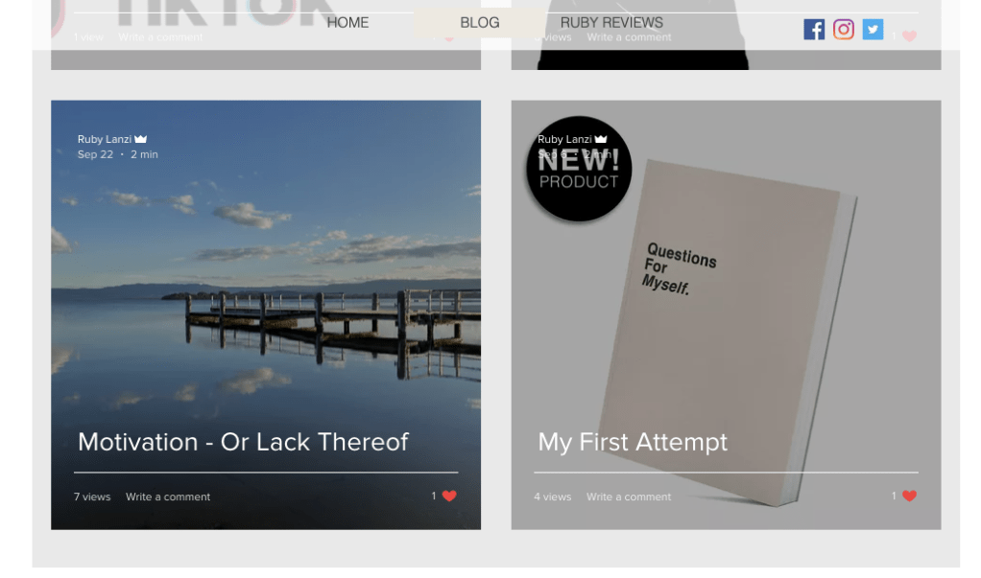
Task: Open the Twitter social icon
Action: 873,30
